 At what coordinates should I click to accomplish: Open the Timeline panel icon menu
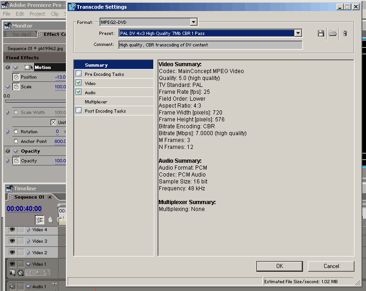point(9,188)
